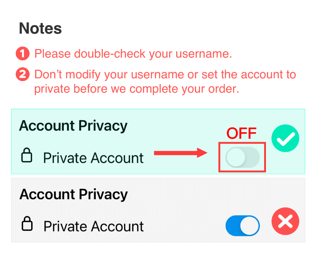Click the lock icon in the green panel
Image resolution: width=314 pixels, height=265 pixels.
pos(27,155)
